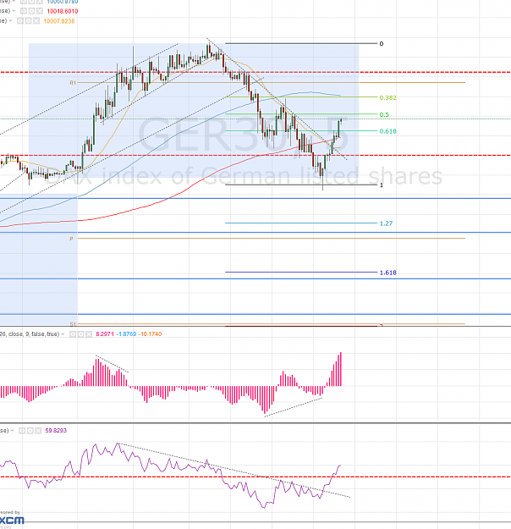Select the dashed divergence trendline under the MACD histogram
The image size is (511, 529).
click(293, 407)
